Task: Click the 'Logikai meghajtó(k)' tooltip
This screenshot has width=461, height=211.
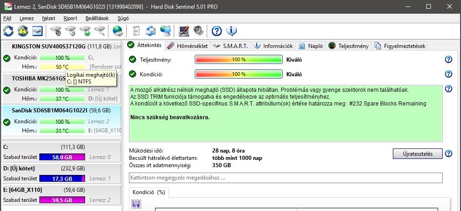Action: (x=91, y=78)
